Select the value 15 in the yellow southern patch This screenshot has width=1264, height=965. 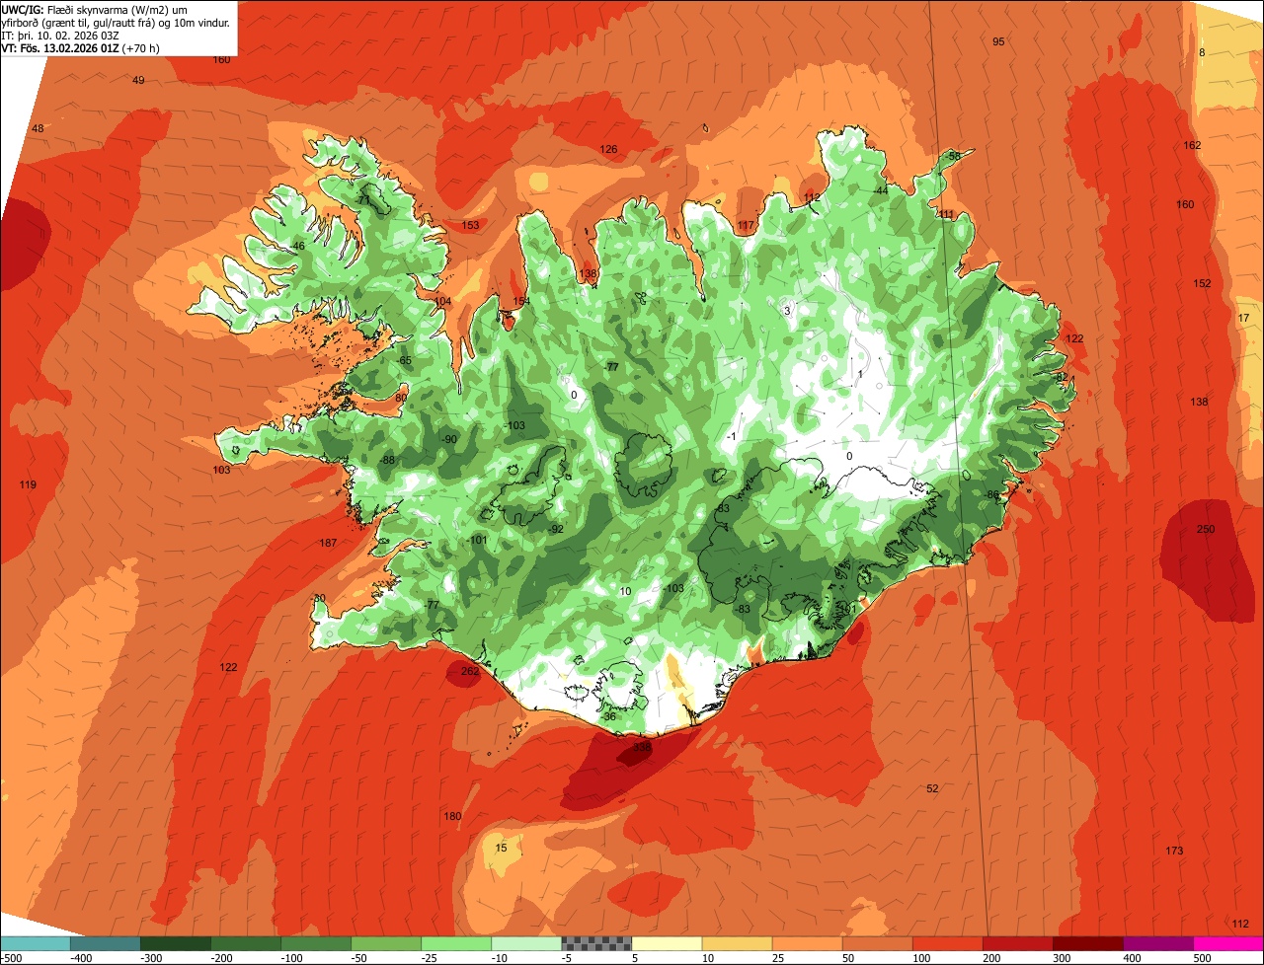tap(501, 848)
